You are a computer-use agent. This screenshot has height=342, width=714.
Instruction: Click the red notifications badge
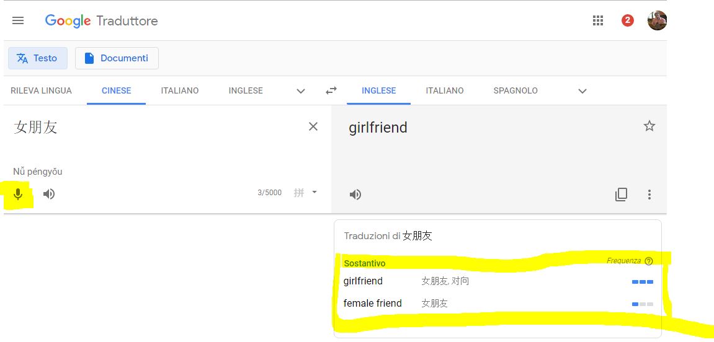[x=627, y=20]
